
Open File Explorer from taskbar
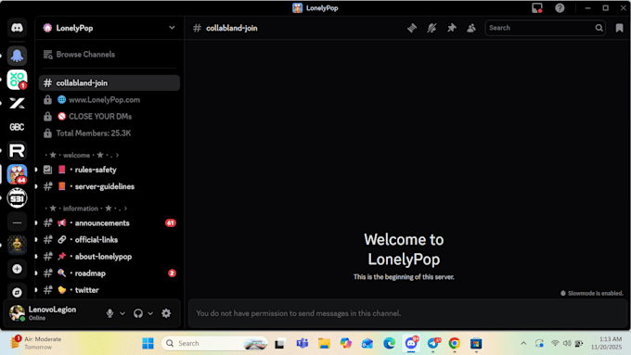pos(324,343)
